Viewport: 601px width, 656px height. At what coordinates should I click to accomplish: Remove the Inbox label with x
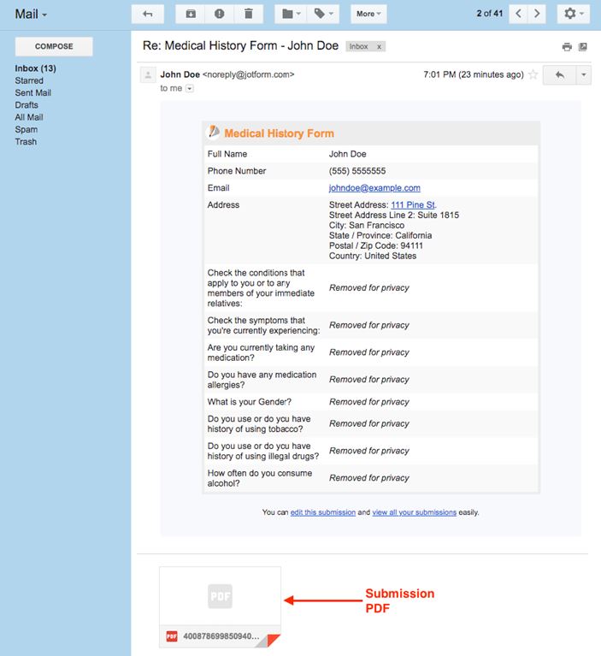tap(379, 47)
